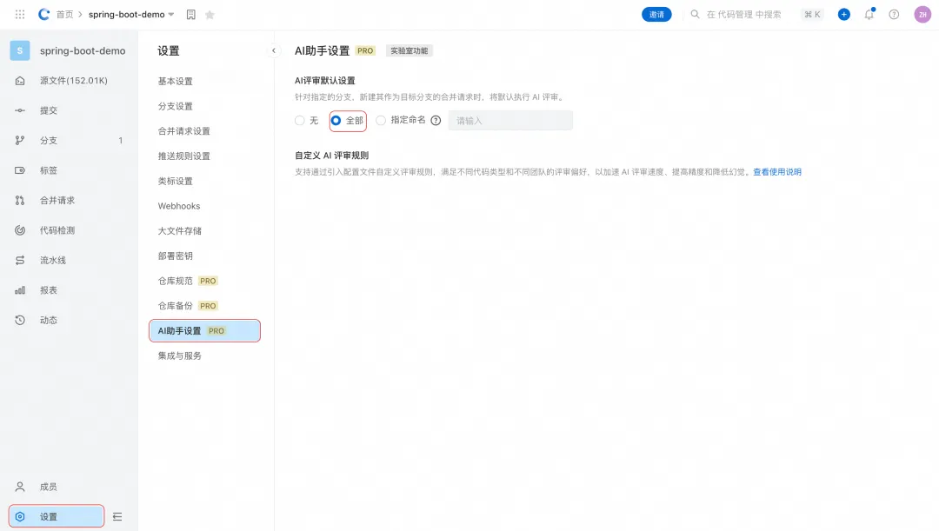The image size is (939, 531).
Task: Click the 请输入 branch name field
Action: point(510,120)
